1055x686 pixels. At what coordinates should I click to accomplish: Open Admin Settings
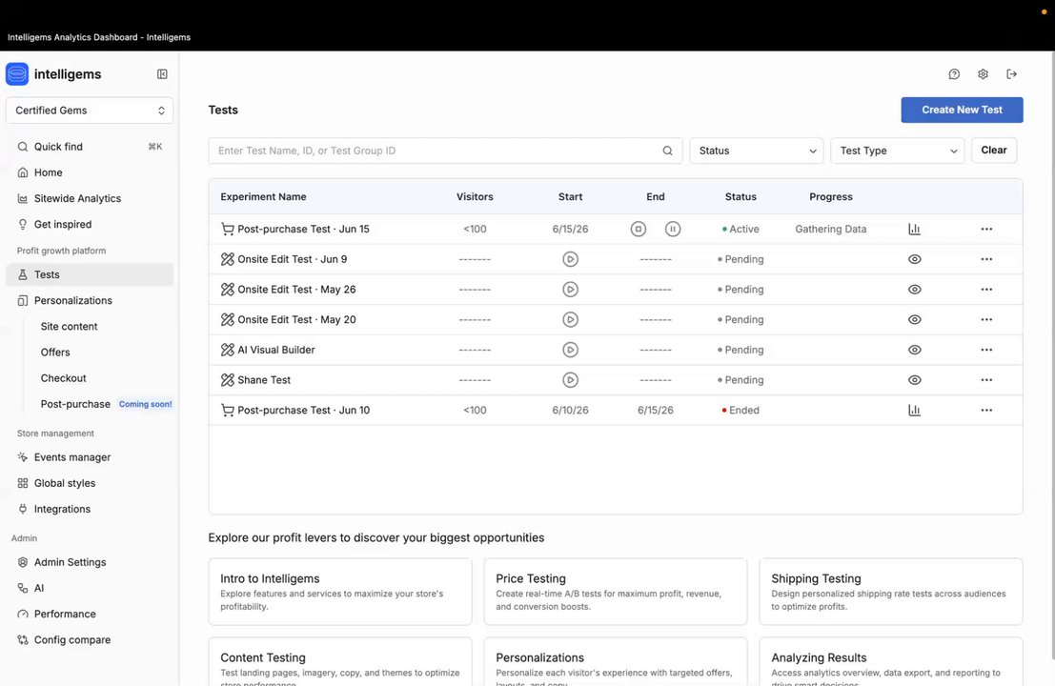coord(90,562)
